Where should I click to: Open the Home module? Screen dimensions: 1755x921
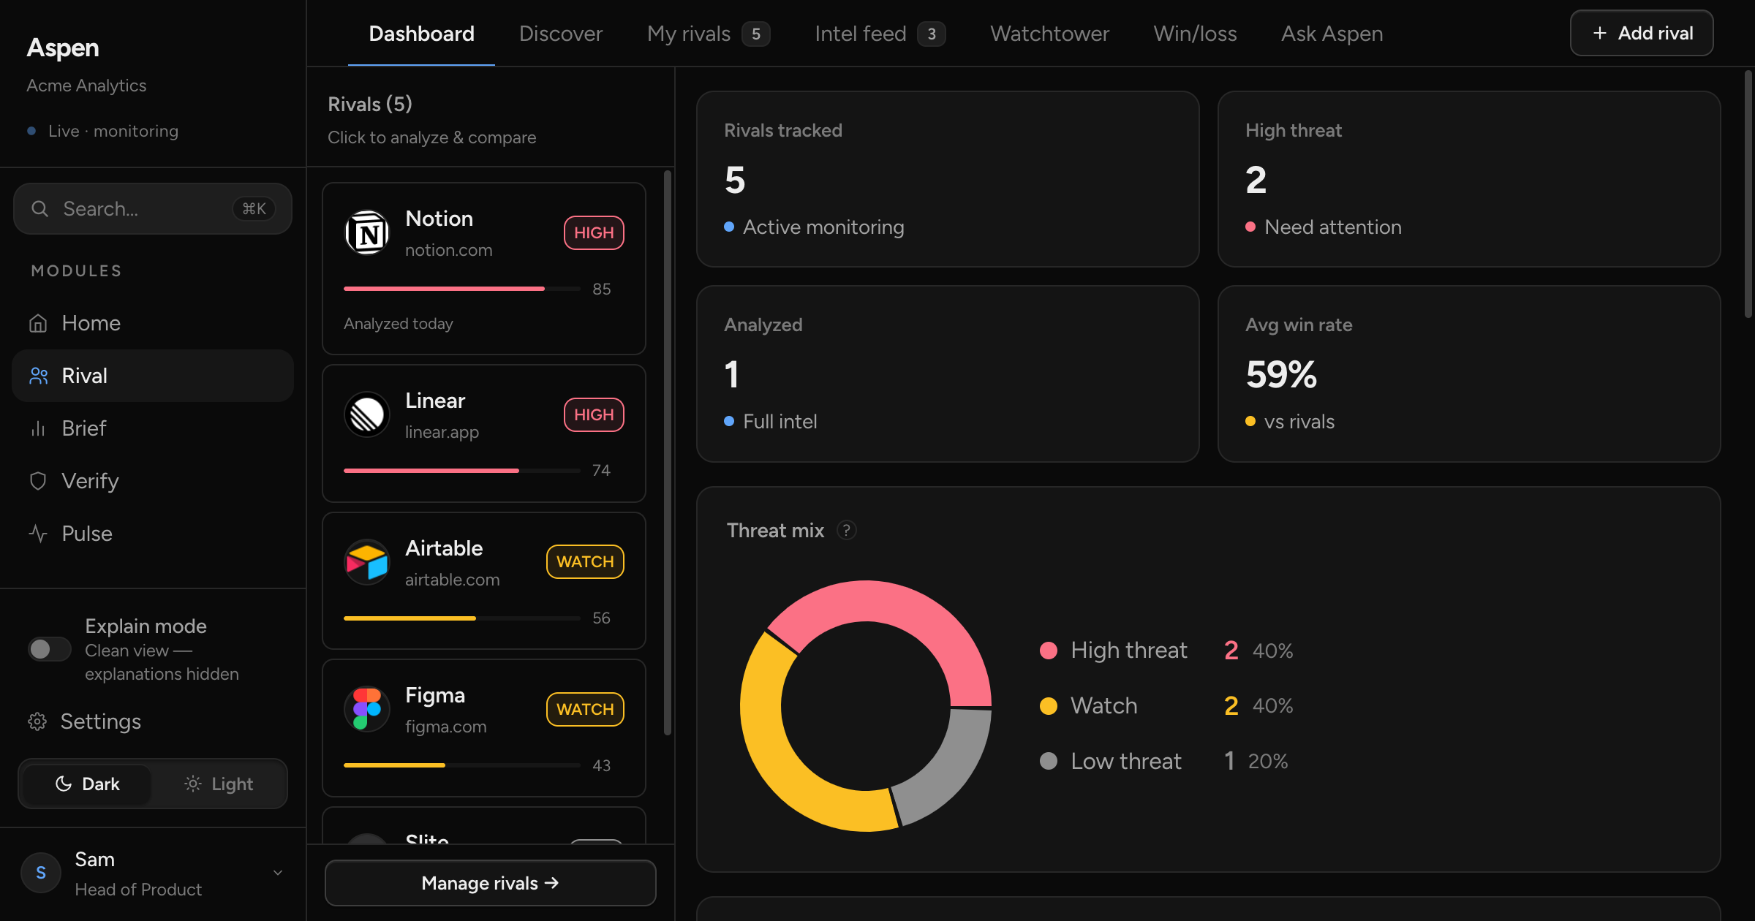(153, 323)
